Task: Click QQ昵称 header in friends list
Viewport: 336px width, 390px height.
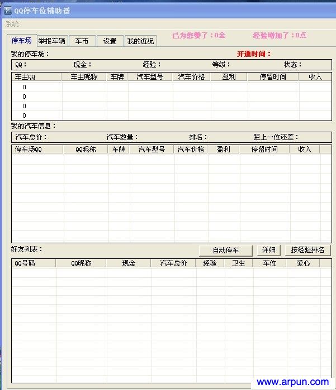Action: [81, 263]
